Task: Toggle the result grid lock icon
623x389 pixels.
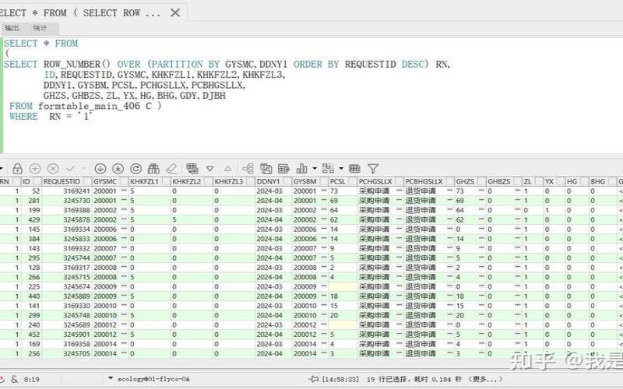Action: coord(17,169)
